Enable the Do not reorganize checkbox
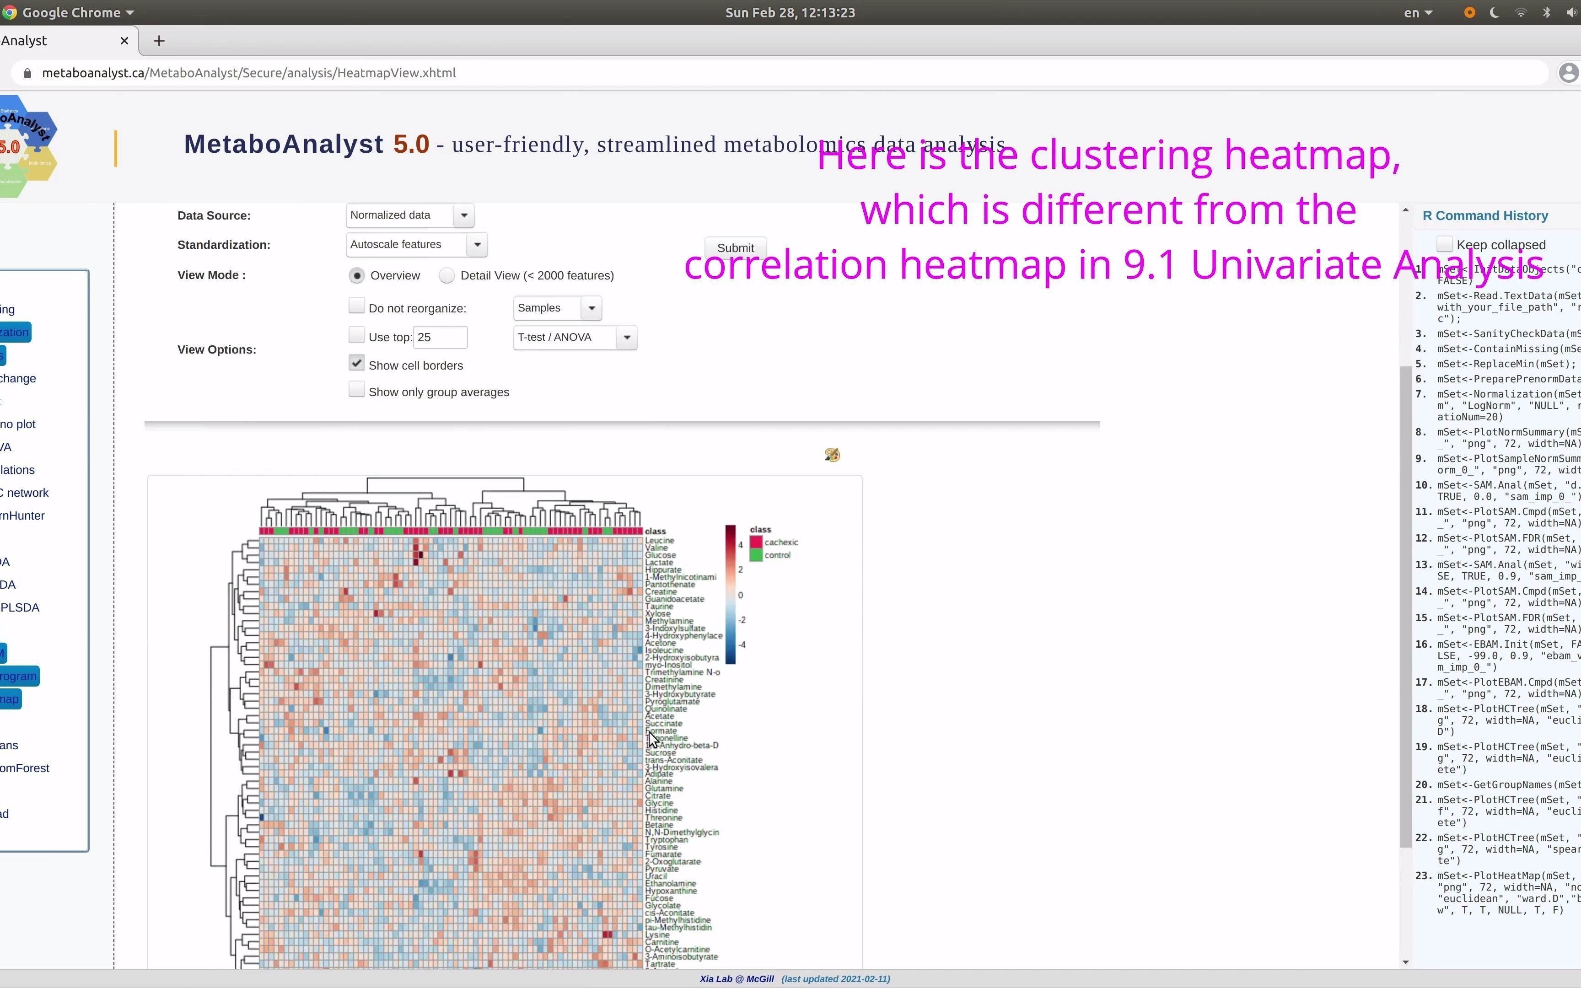This screenshot has width=1581, height=988. pyautogui.click(x=357, y=306)
